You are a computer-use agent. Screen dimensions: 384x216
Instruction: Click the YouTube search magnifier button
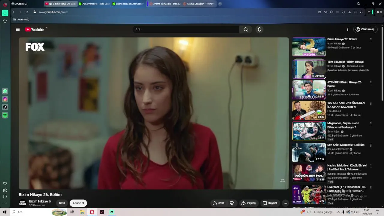[246, 29]
